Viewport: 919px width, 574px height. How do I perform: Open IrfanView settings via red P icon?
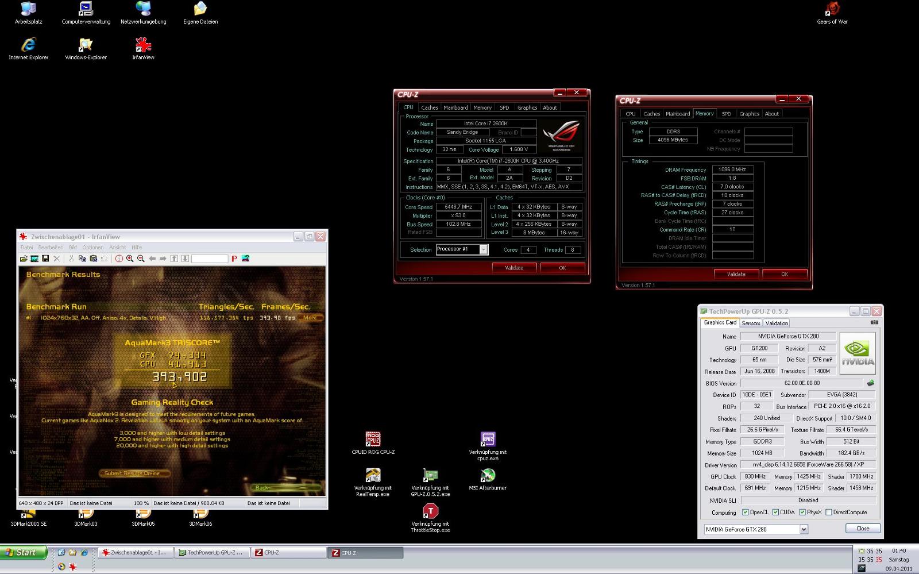click(234, 259)
